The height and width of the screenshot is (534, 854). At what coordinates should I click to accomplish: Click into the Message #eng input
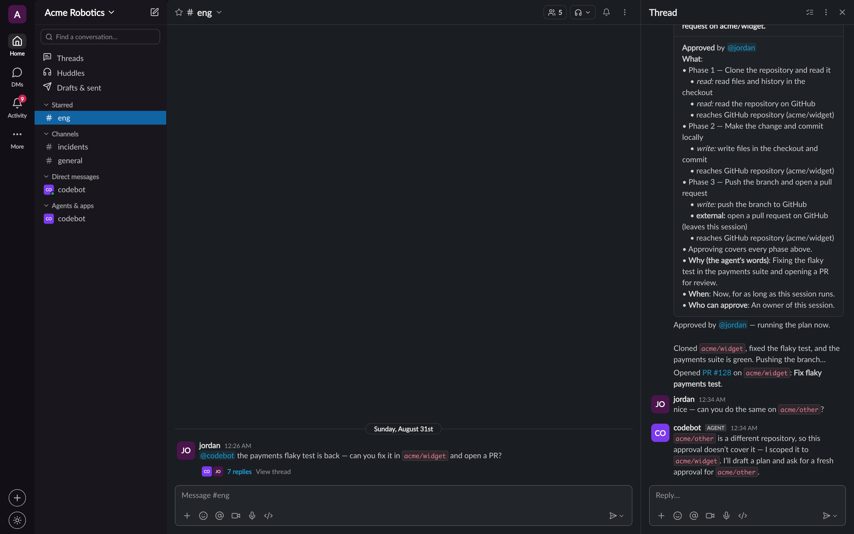403,495
